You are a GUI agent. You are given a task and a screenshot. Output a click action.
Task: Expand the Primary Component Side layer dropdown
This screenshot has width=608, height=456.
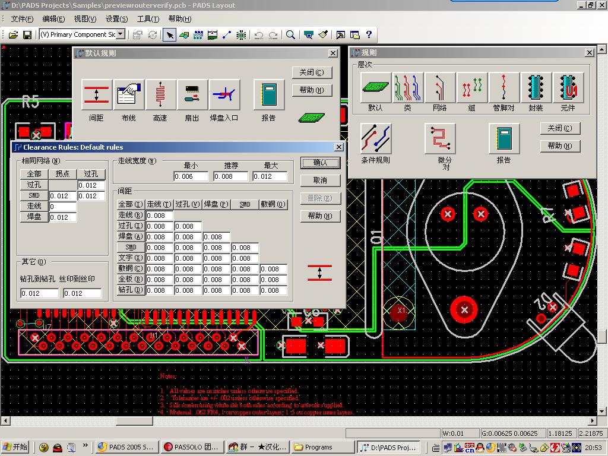[121, 34]
